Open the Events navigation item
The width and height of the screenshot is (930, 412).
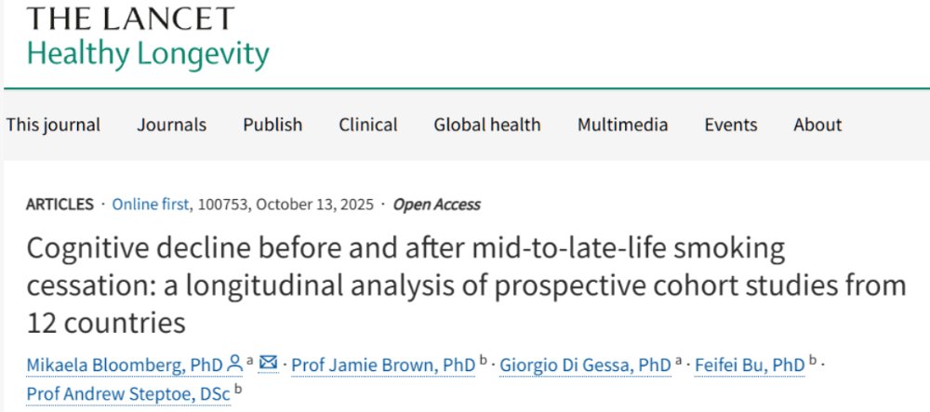[730, 125]
